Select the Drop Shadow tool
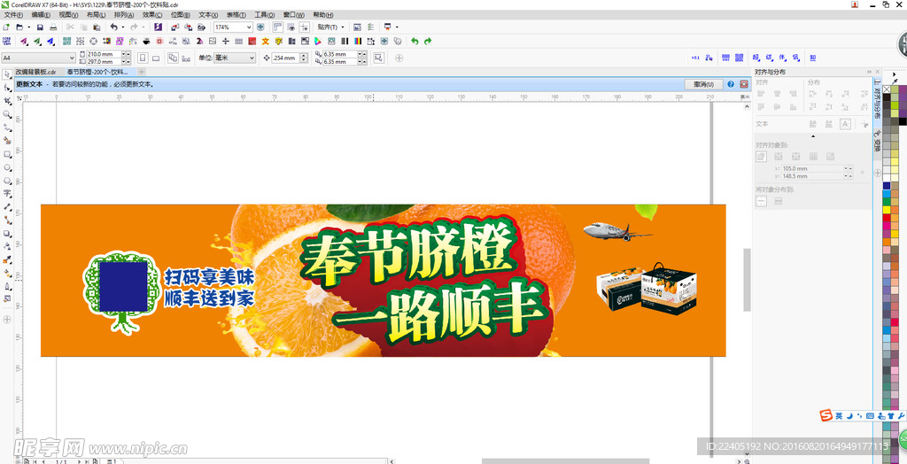Viewport: 907px width, 464px height. tap(7, 234)
